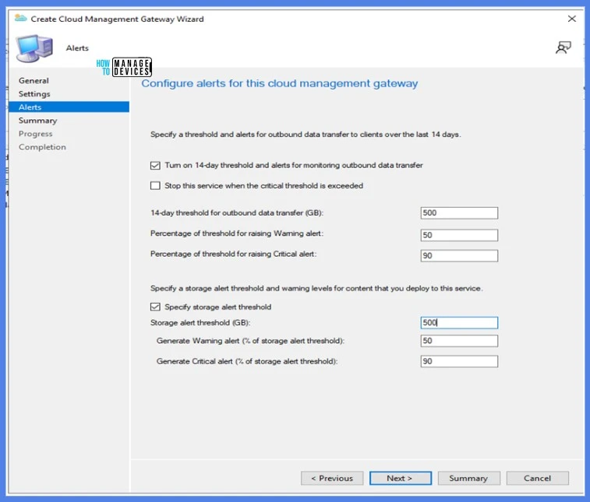The height and width of the screenshot is (502, 590).
Task: Go to the Settings wizard page
Action: pos(34,94)
